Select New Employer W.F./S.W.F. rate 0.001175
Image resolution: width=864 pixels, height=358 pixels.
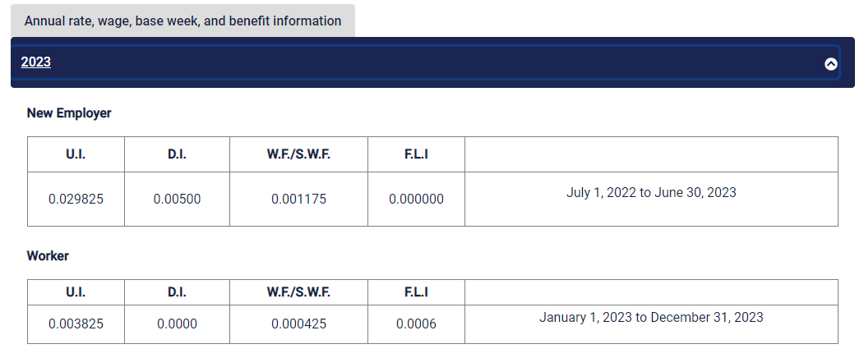(x=298, y=199)
